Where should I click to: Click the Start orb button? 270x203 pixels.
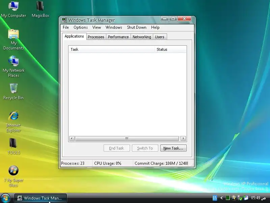[6, 198]
